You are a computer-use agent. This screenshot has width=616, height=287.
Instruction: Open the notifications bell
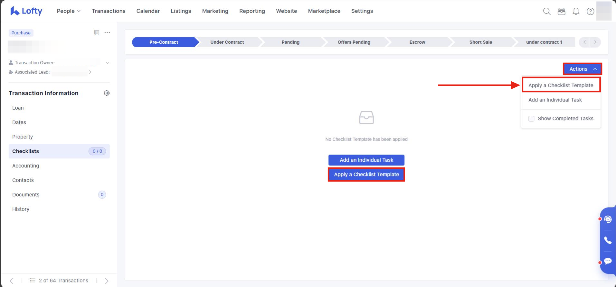point(576,12)
